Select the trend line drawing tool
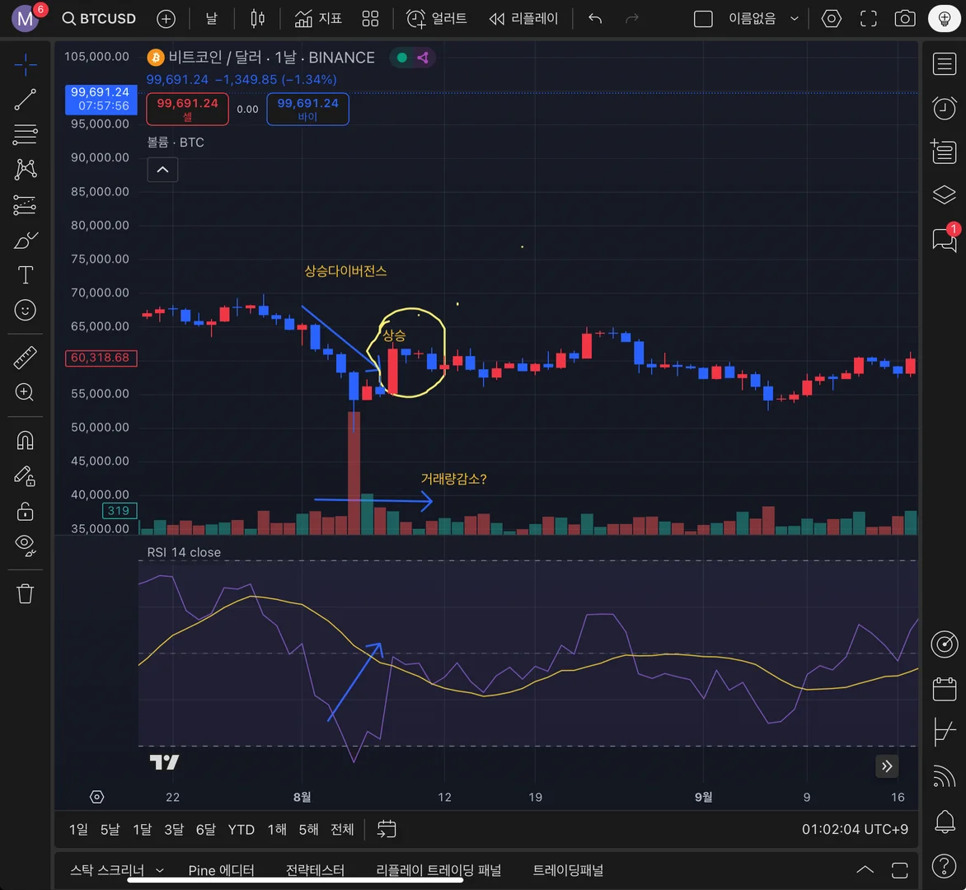This screenshot has height=890, width=966. point(26,99)
